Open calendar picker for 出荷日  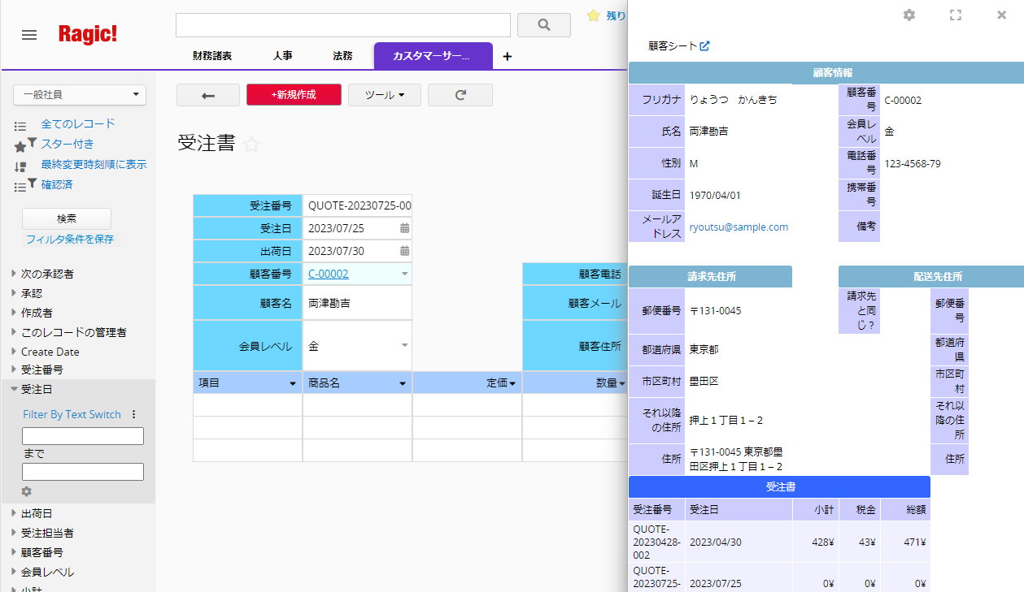(x=404, y=252)
